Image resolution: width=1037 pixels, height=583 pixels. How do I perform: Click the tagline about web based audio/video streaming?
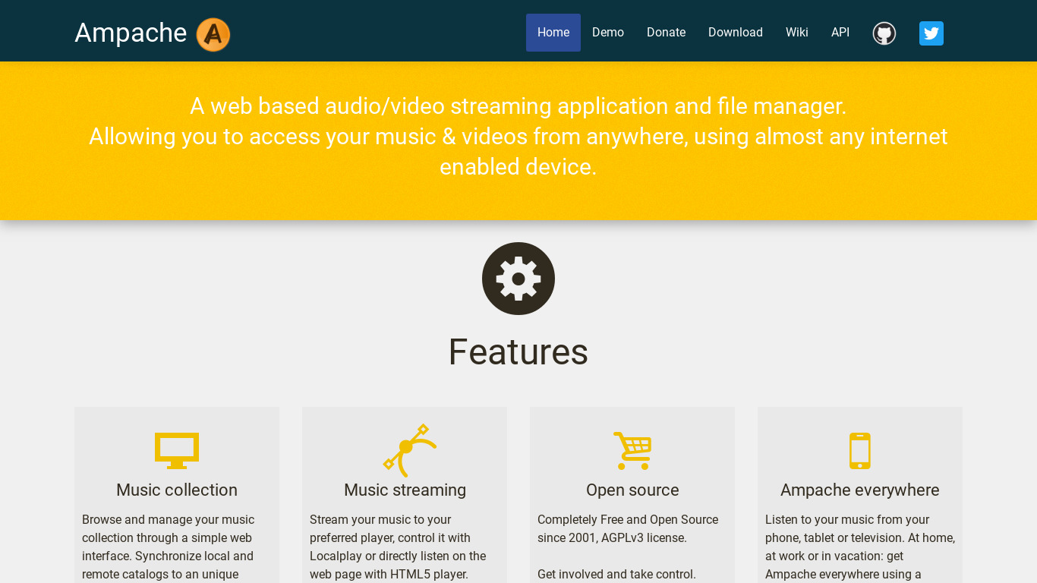518,137
